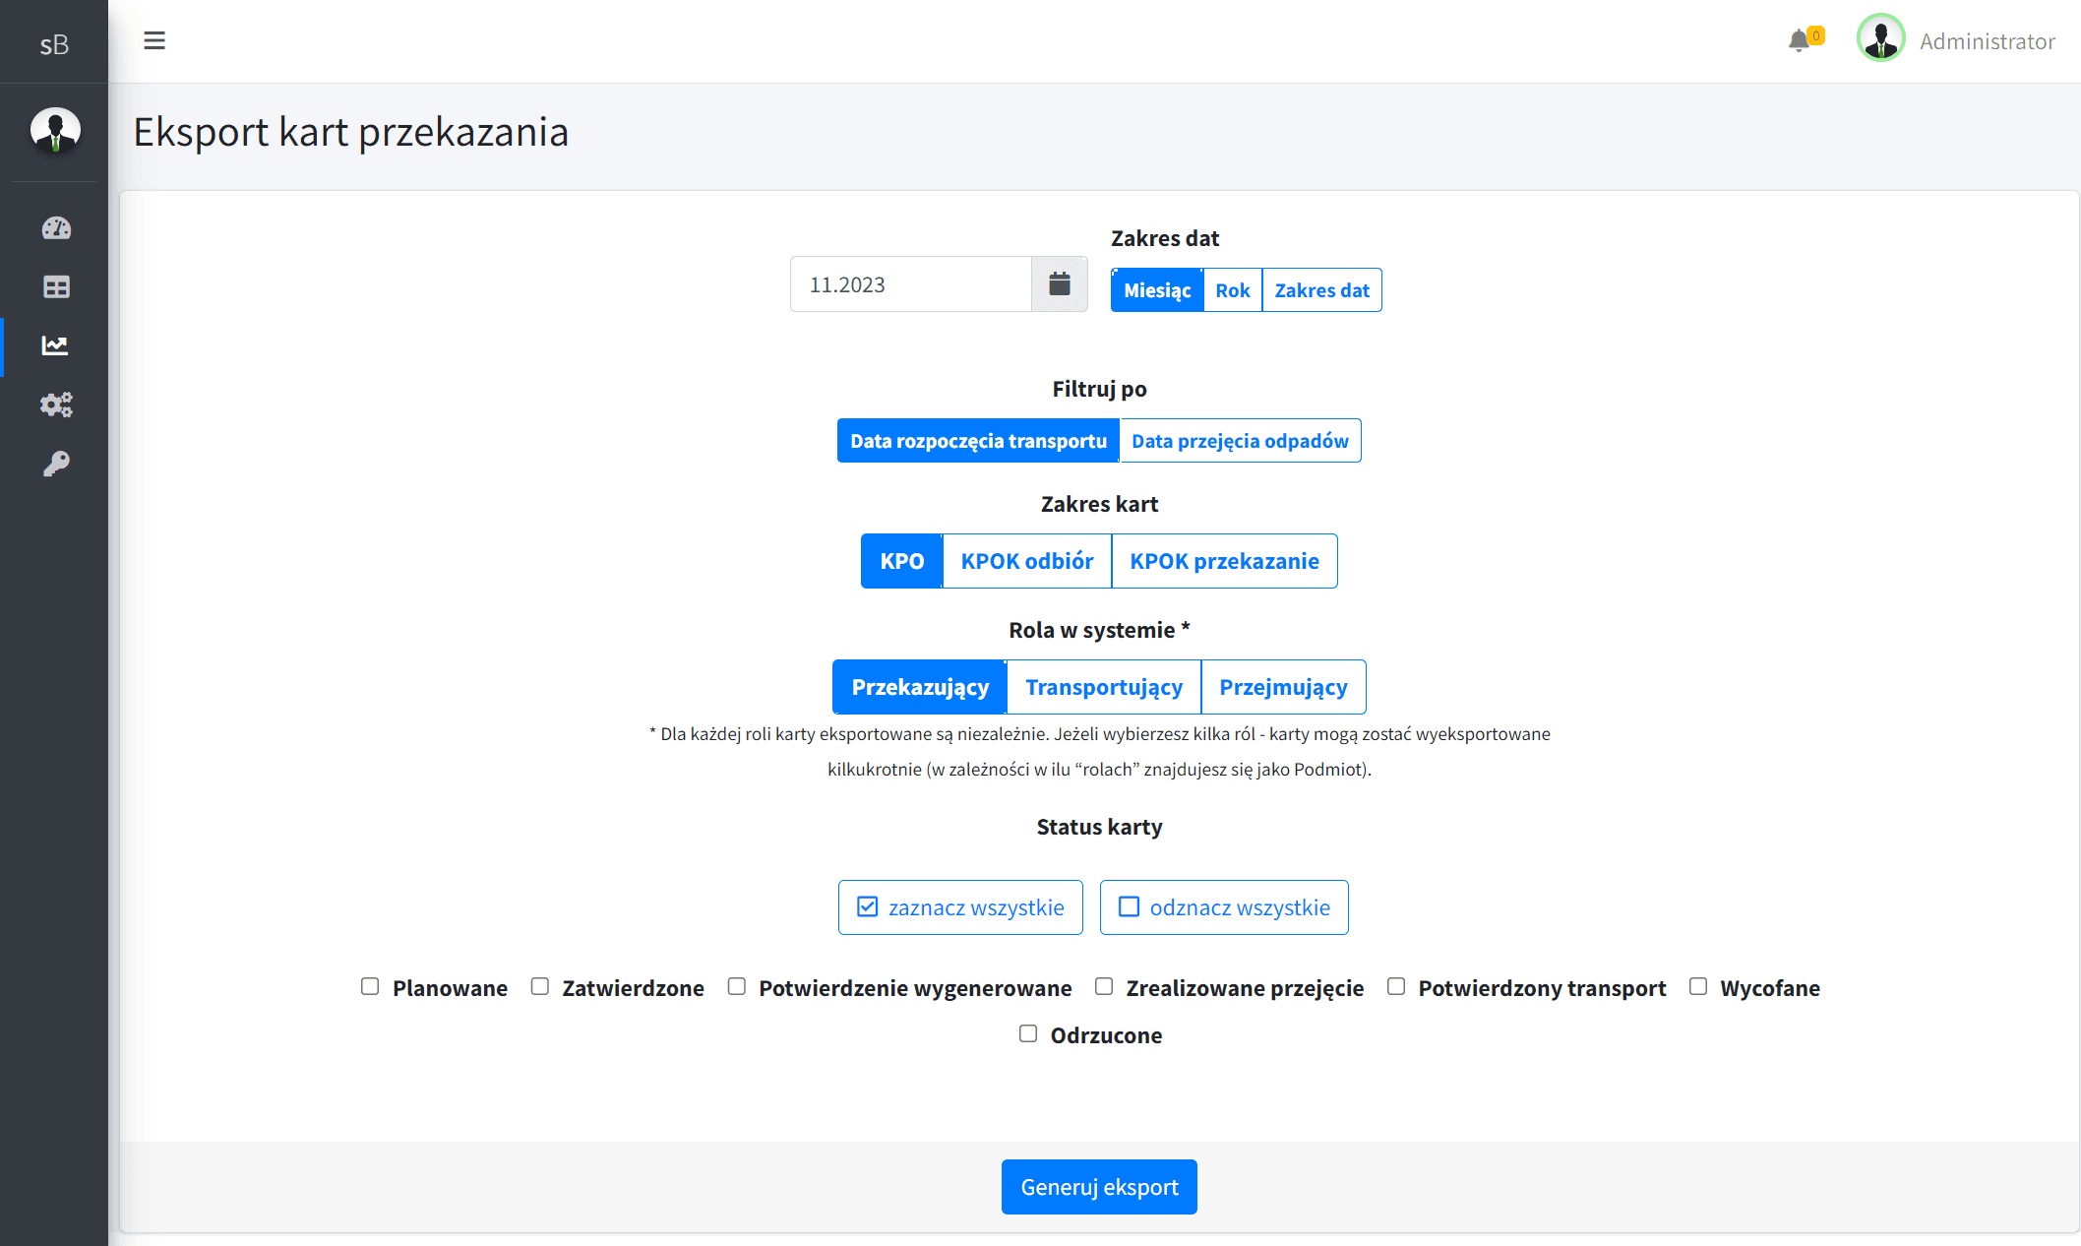This screenshot has height=1246, width=2081.
Task: Click the 11.2023 date input field
Action: click(910, 284)
